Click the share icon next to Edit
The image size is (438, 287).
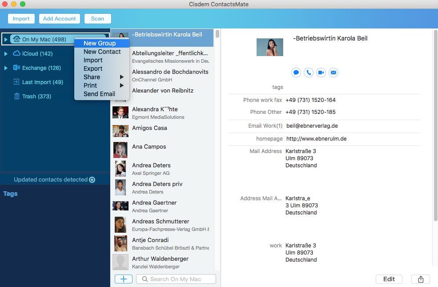click(421, 279)
